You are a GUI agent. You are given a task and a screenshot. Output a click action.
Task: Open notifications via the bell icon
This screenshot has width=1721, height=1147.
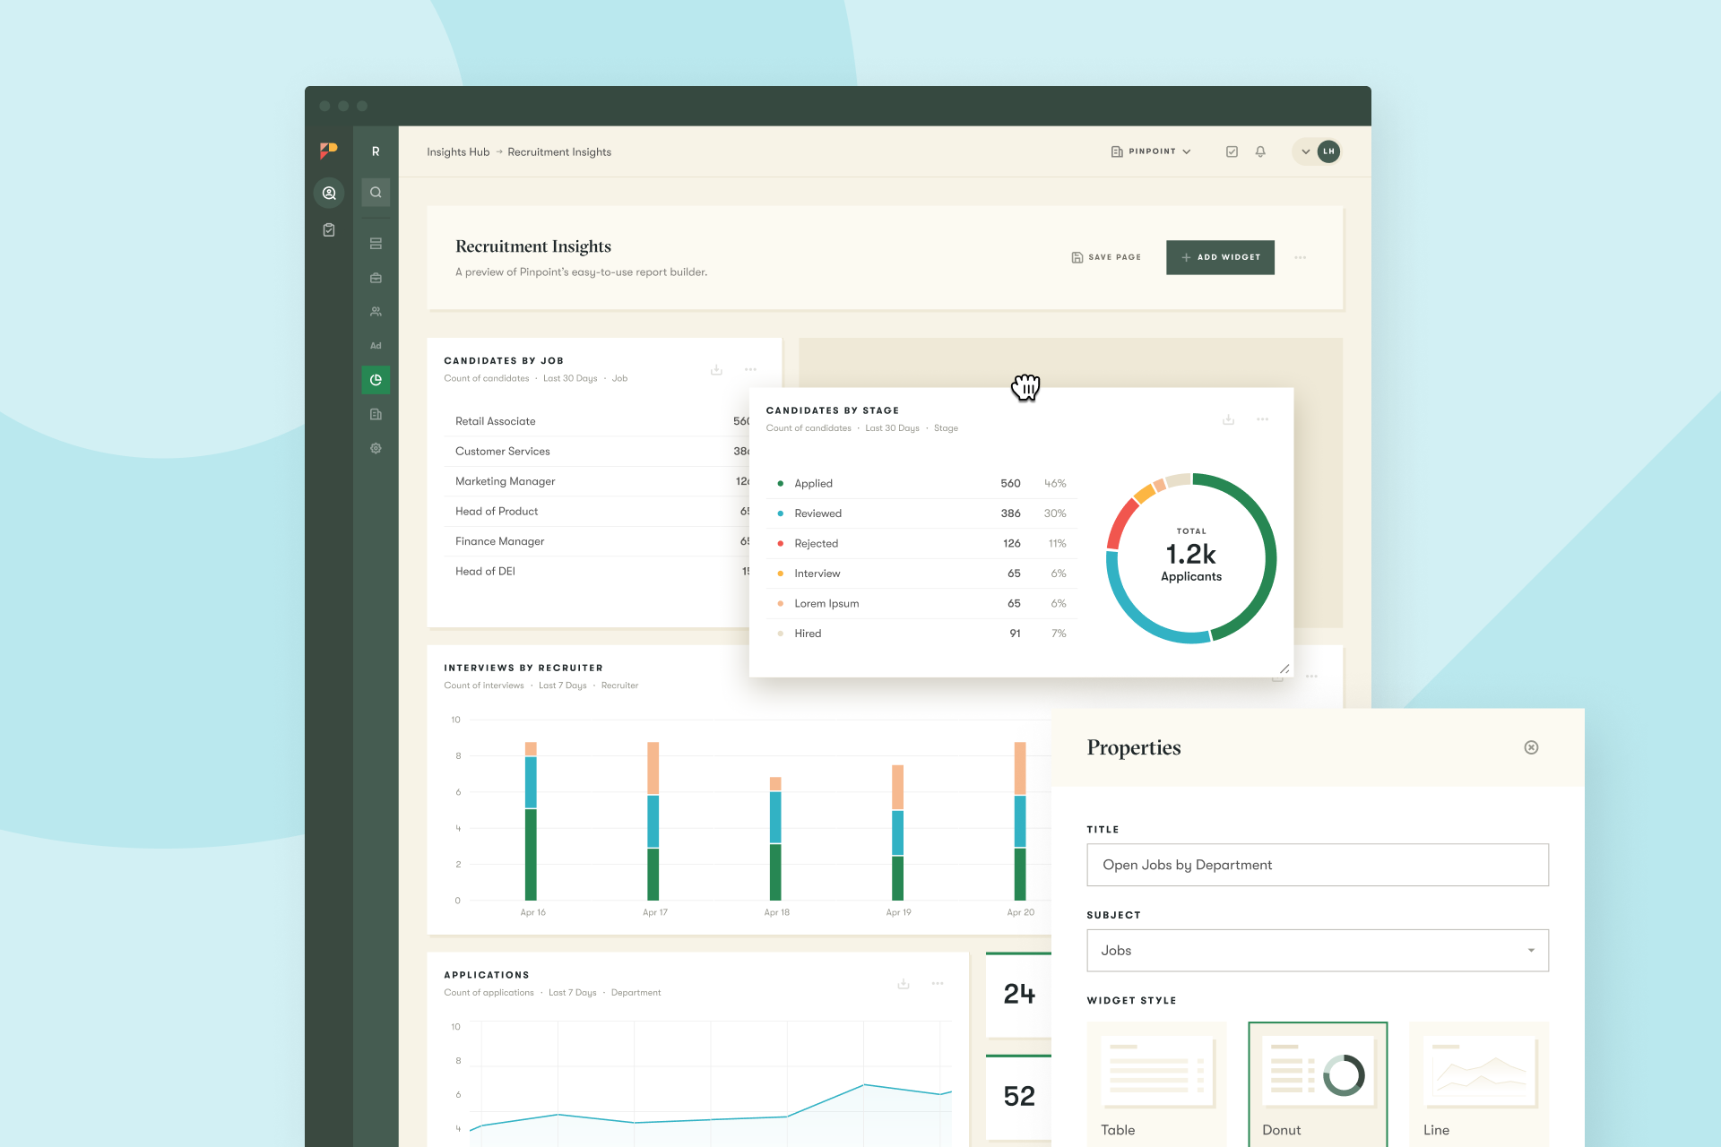click(1260, 151)
